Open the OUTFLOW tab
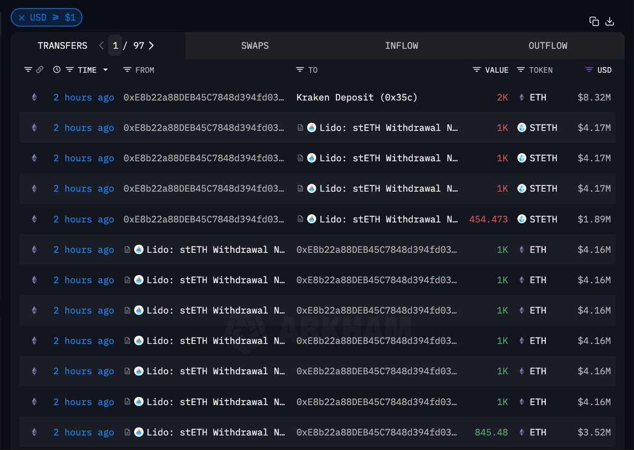Screen dimensions: 634x450 (x=548, y=45)
